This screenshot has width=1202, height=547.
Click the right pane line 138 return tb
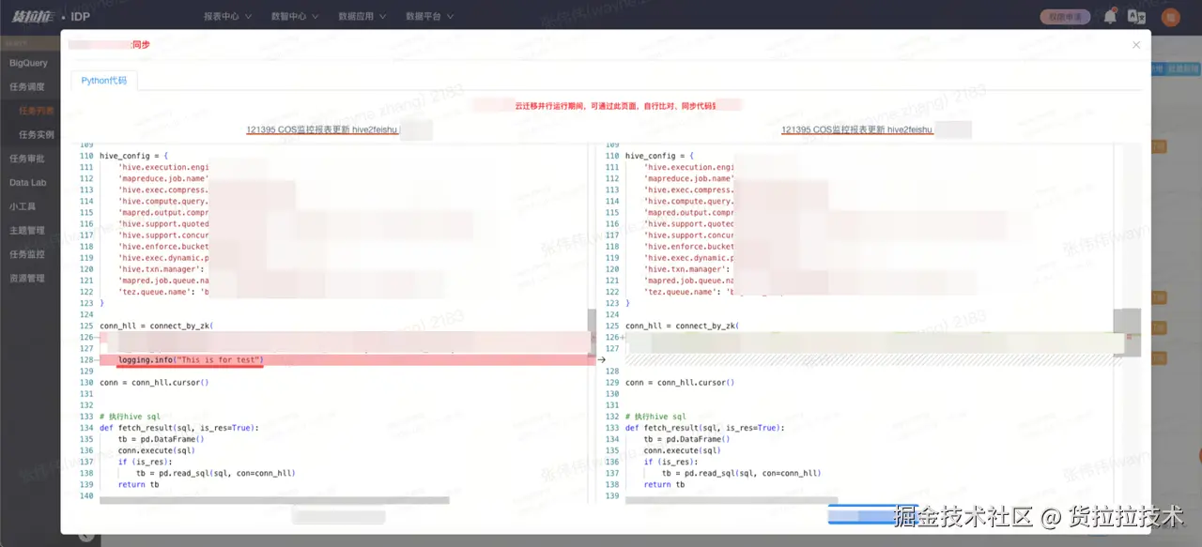pos(664,484)
